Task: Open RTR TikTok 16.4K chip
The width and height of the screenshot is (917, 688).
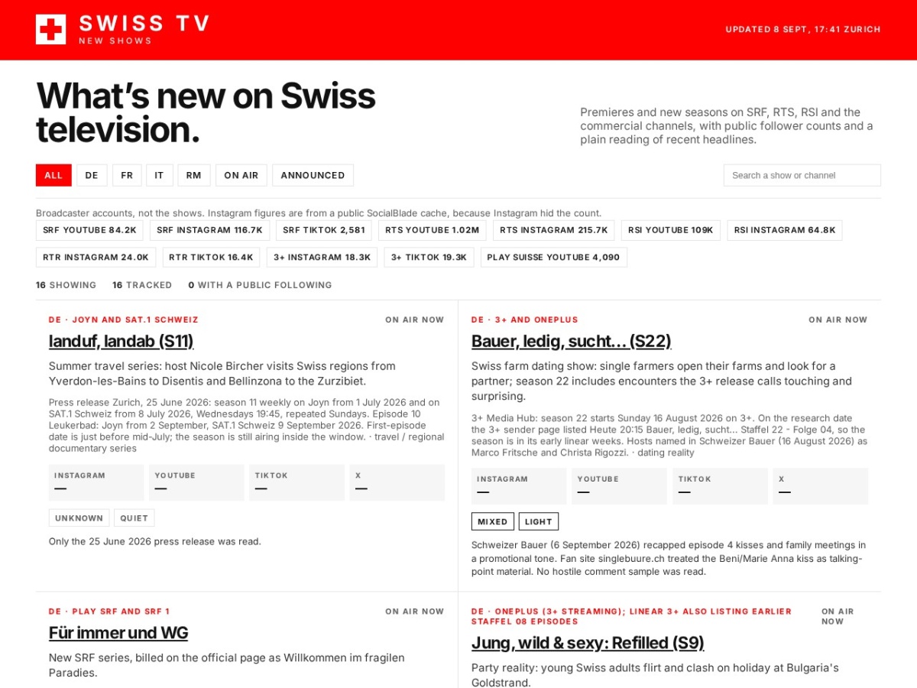Action: [x=211, y=258]
